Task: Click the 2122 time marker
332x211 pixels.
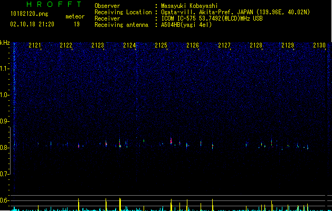Action: (x=66, y=45)
